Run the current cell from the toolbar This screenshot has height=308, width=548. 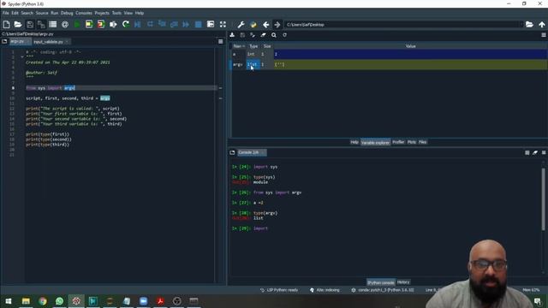tap(89, 25)
